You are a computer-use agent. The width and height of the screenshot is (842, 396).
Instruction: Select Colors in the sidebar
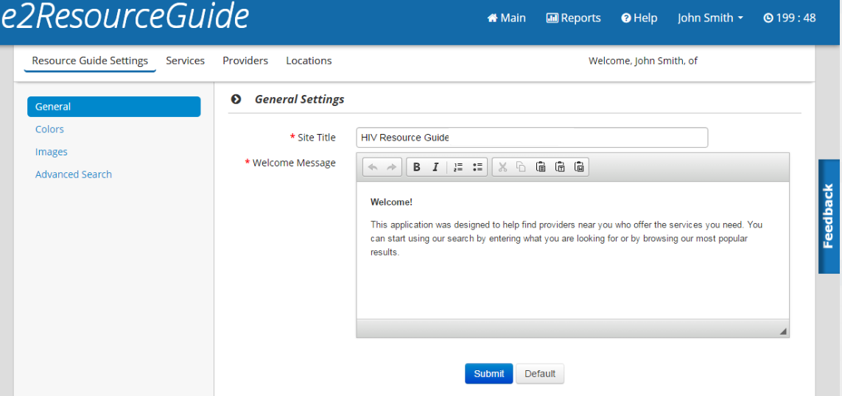click(x=49, y=130)
